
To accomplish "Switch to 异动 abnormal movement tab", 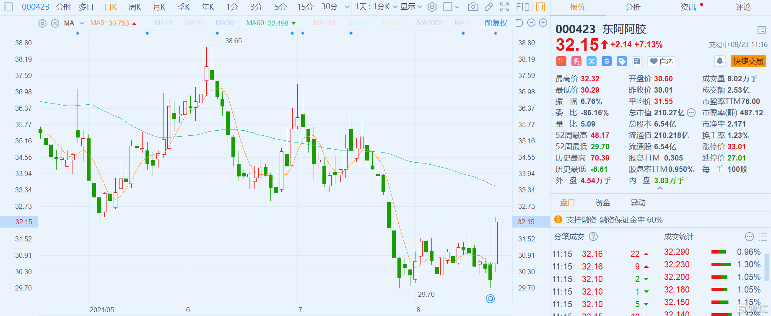I will tap(638, 203).
